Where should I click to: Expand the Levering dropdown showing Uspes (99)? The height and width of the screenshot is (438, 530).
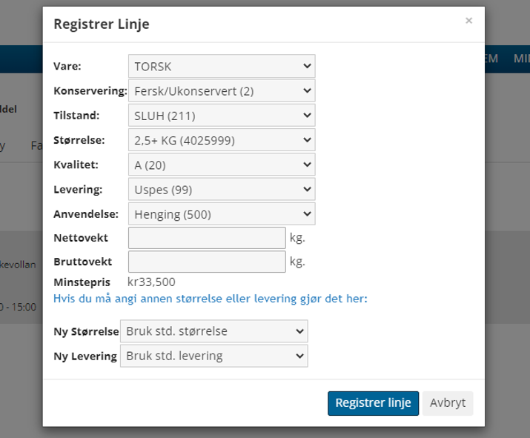click(x=222, y=190)
